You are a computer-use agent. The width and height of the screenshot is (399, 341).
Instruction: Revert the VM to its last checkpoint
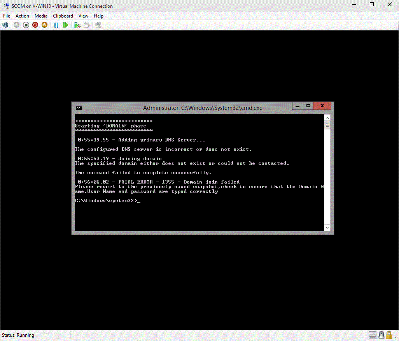tap(86, 25)
